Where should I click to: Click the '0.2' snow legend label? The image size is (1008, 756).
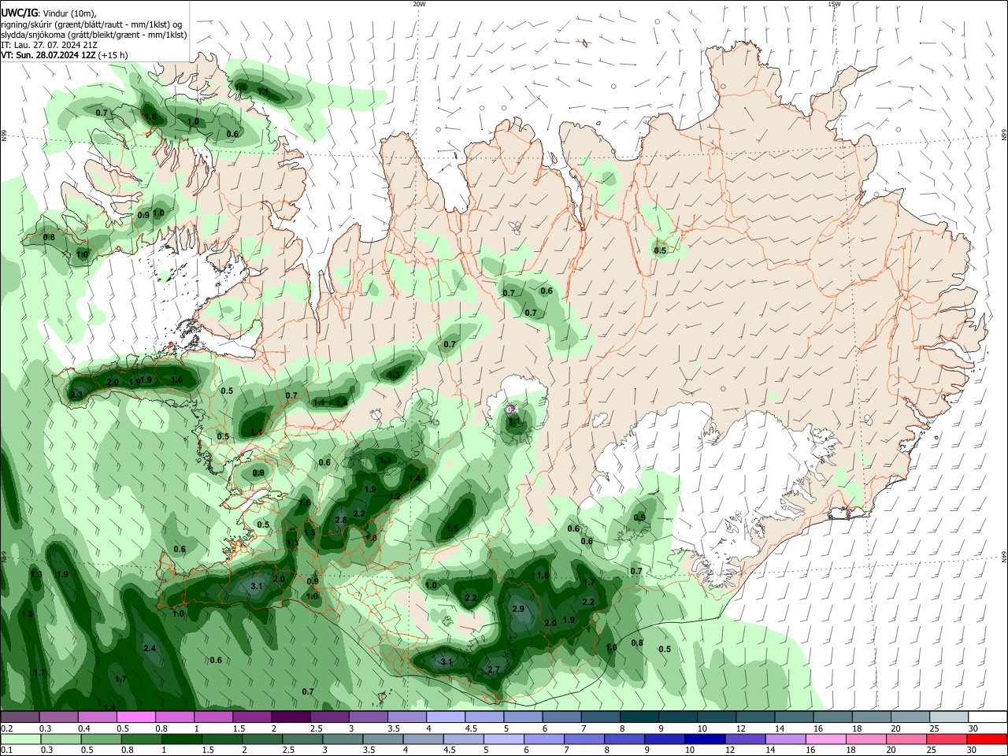click(7, 728)
